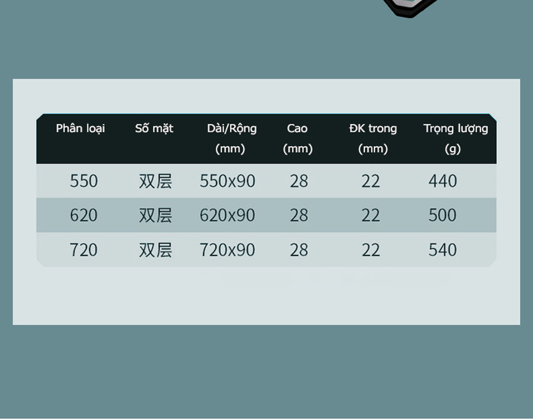533x420 pixels.
Task: Click the height value 28 in the 620 row
Action: point(299,215)
